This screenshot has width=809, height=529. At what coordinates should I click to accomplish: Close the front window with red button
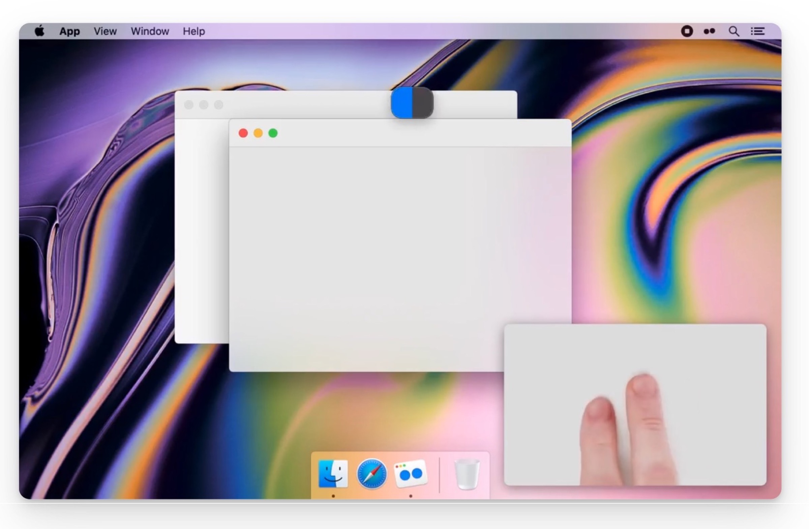coord(243,133)
